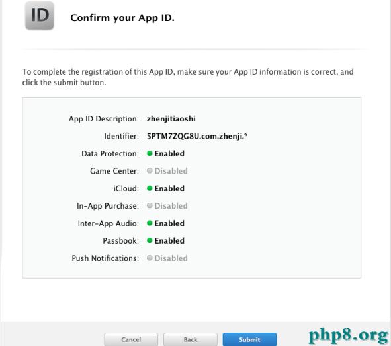Click the Push Notifications label

click(105, 258)
